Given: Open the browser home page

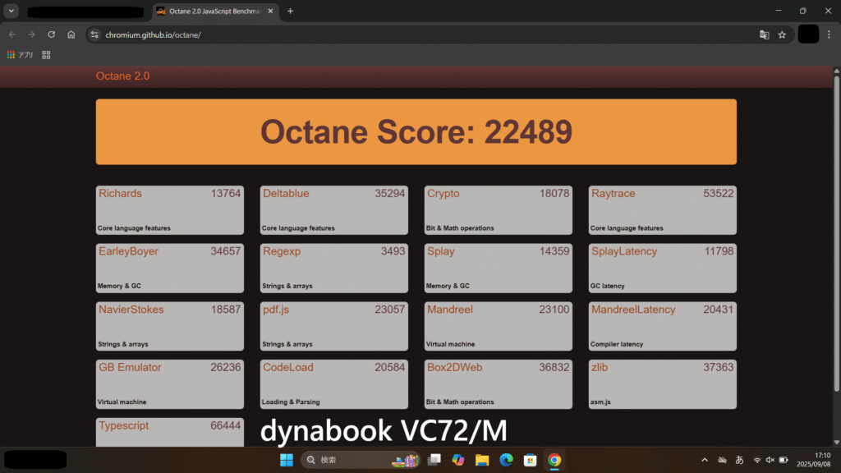Looking at the screenshot, I should point(71,34).
